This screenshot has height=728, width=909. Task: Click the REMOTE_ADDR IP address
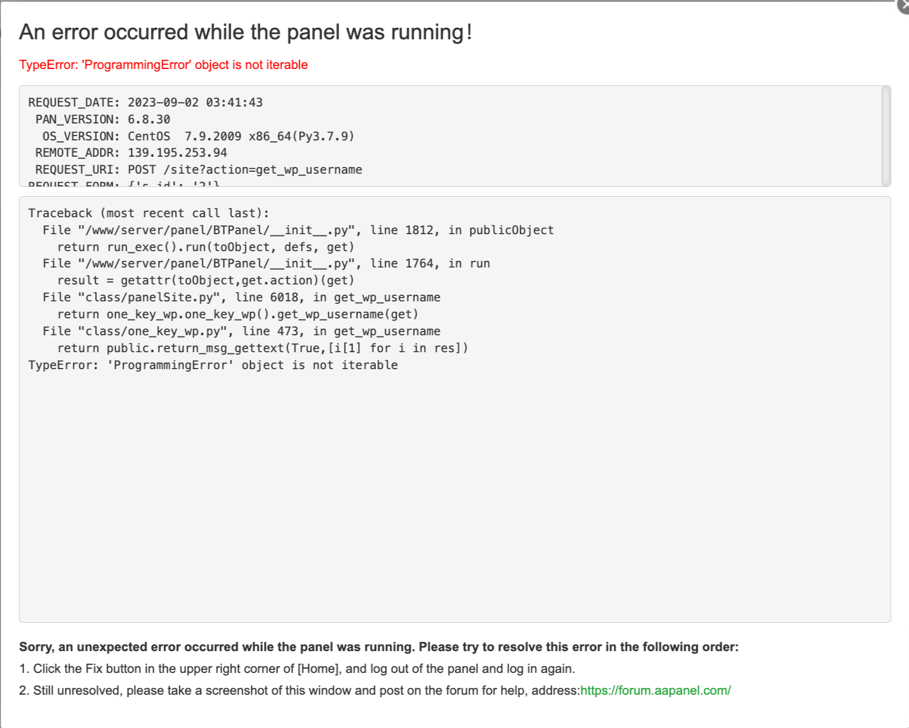point(176,152)
